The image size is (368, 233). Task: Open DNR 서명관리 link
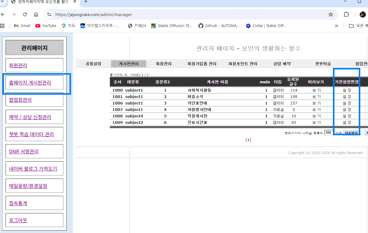point(24,152)
